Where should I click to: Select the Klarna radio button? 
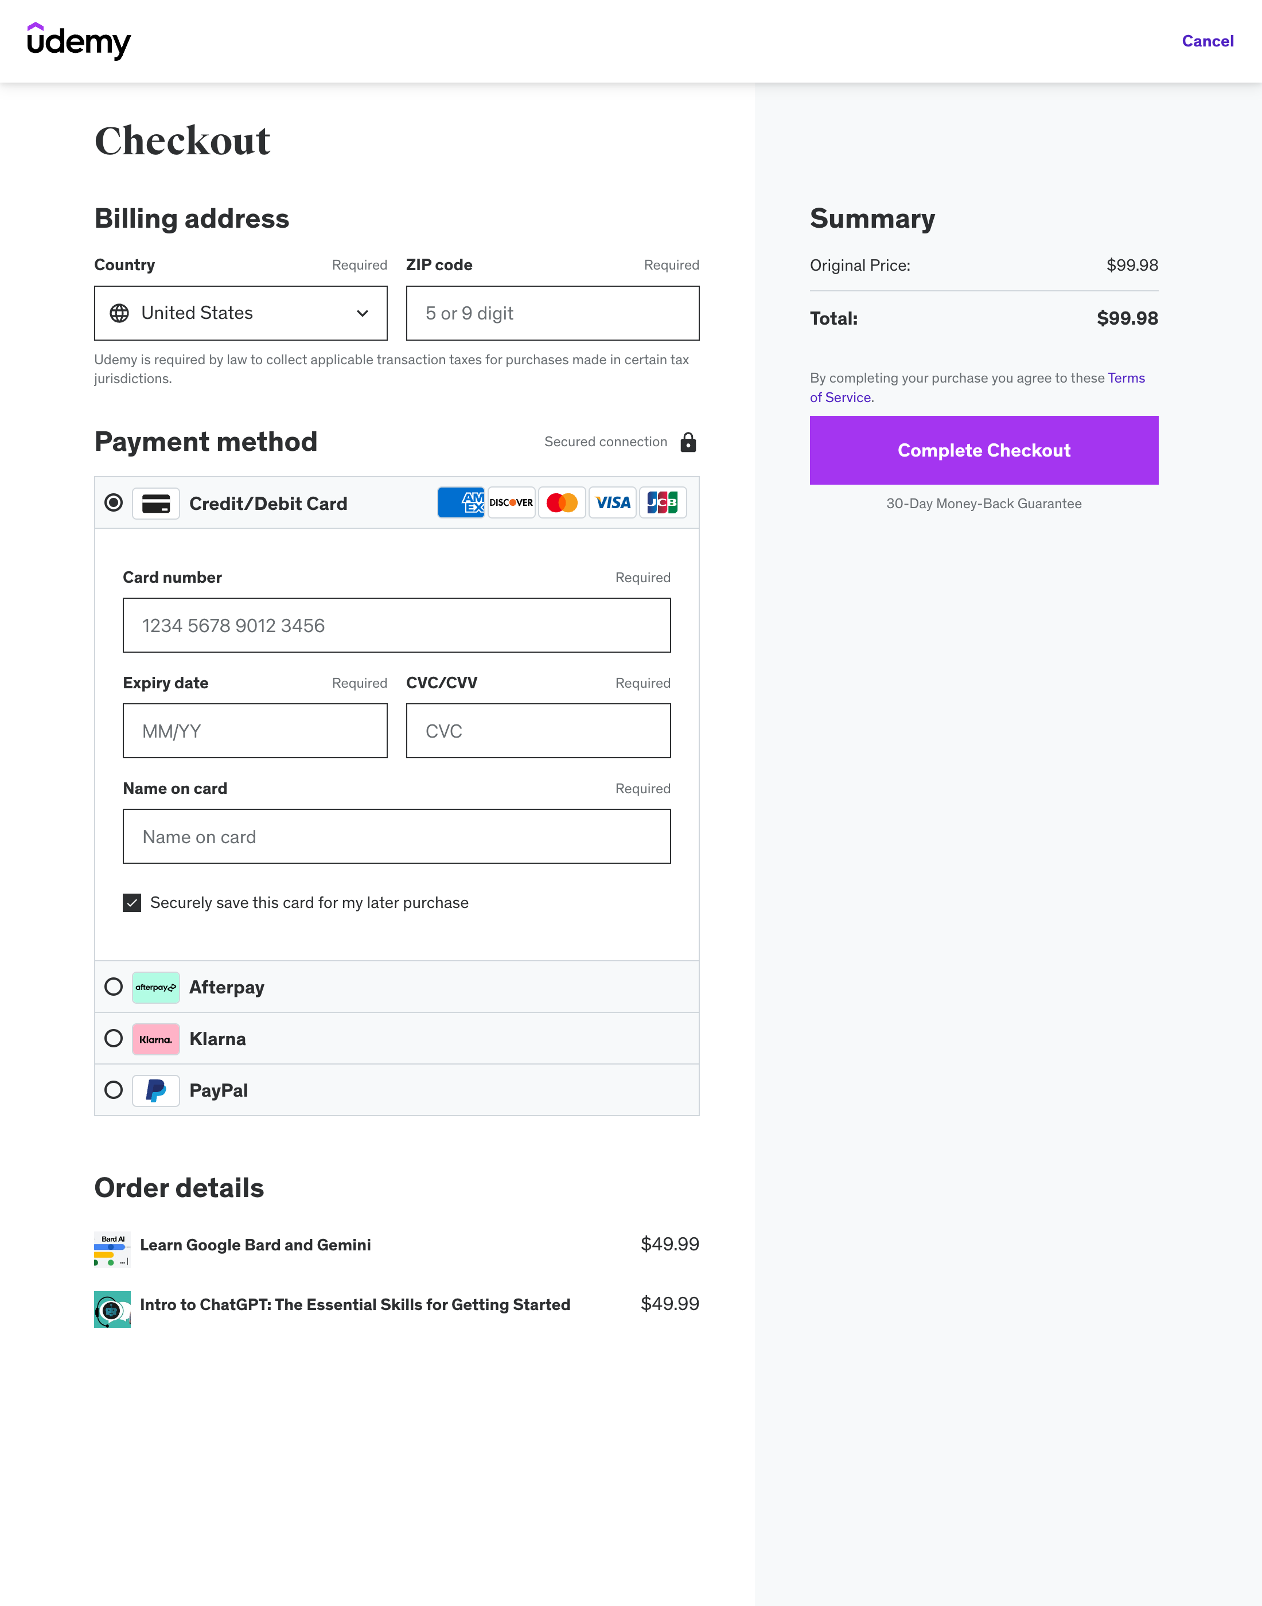click(x=114, y=1039)
